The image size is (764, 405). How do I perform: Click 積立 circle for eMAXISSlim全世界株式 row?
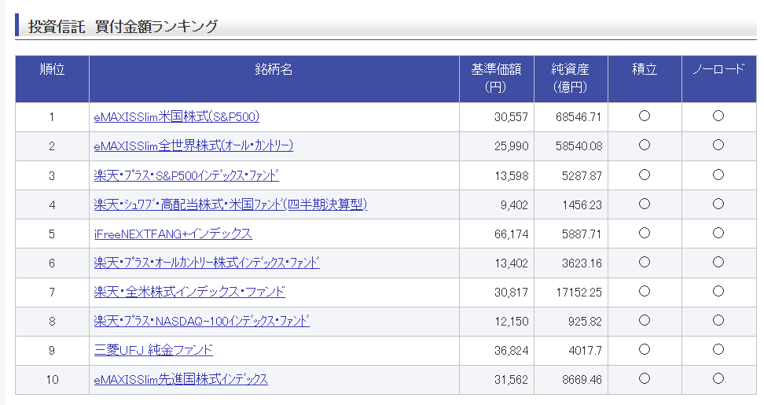(645, 145)
